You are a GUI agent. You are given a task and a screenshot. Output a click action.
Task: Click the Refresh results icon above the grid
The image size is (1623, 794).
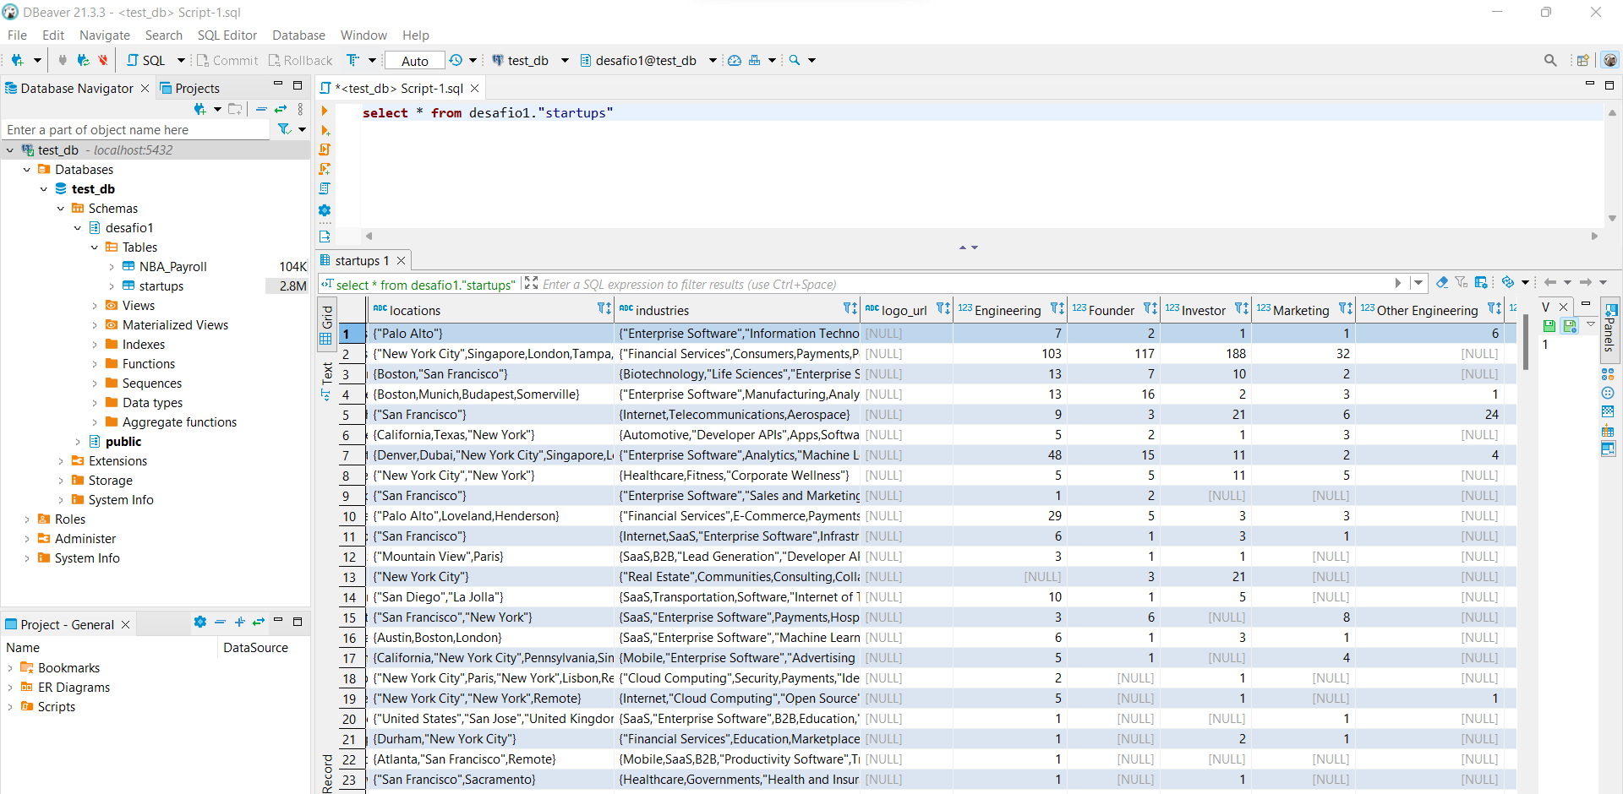(1509, 282)
